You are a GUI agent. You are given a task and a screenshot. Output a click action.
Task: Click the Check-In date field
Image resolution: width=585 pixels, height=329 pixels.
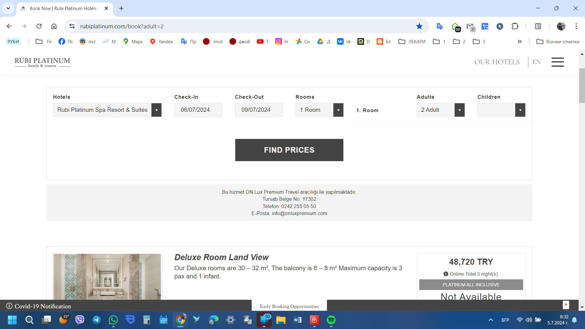[198, 110]
